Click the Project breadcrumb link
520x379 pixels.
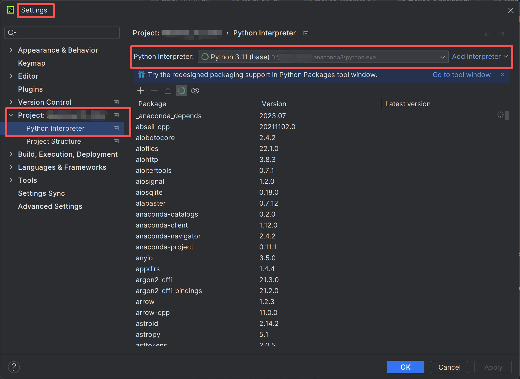click(177, 33)
